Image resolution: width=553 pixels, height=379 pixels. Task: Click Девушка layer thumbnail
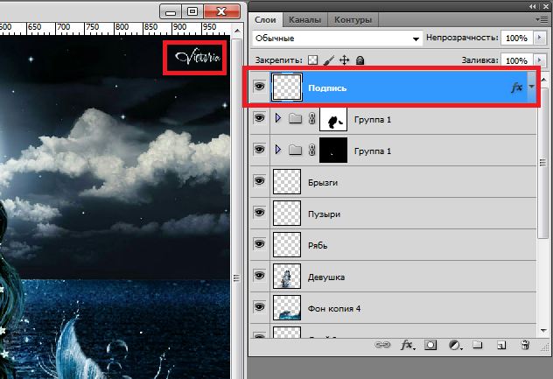[287, 277]
